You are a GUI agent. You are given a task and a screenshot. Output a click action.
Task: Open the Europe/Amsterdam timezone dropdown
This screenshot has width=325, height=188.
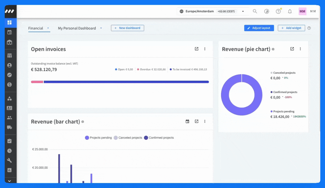click(x=212, y=11)
